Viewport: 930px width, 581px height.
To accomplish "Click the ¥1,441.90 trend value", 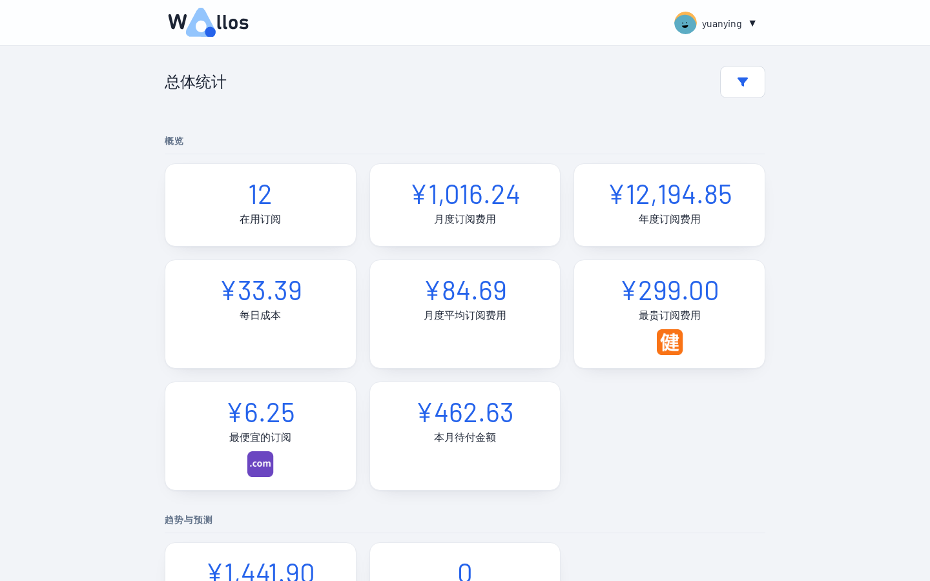I will click(x=260, y=571).
